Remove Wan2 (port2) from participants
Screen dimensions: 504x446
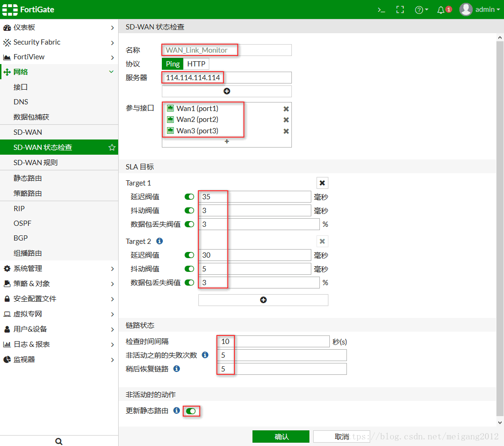[x=286, y=120]
